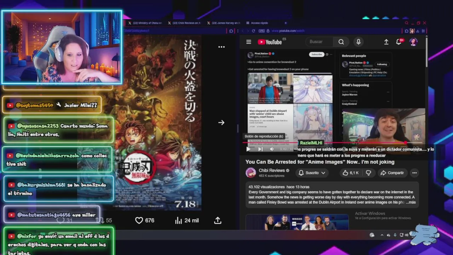
Task: Open the Demon Slayer poster image
Action: click(x=159, y=122)
